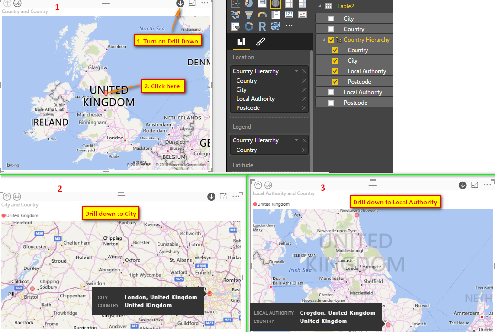Select the Map globe visualization
Screen dimensions: 495x332
[275, 3]
